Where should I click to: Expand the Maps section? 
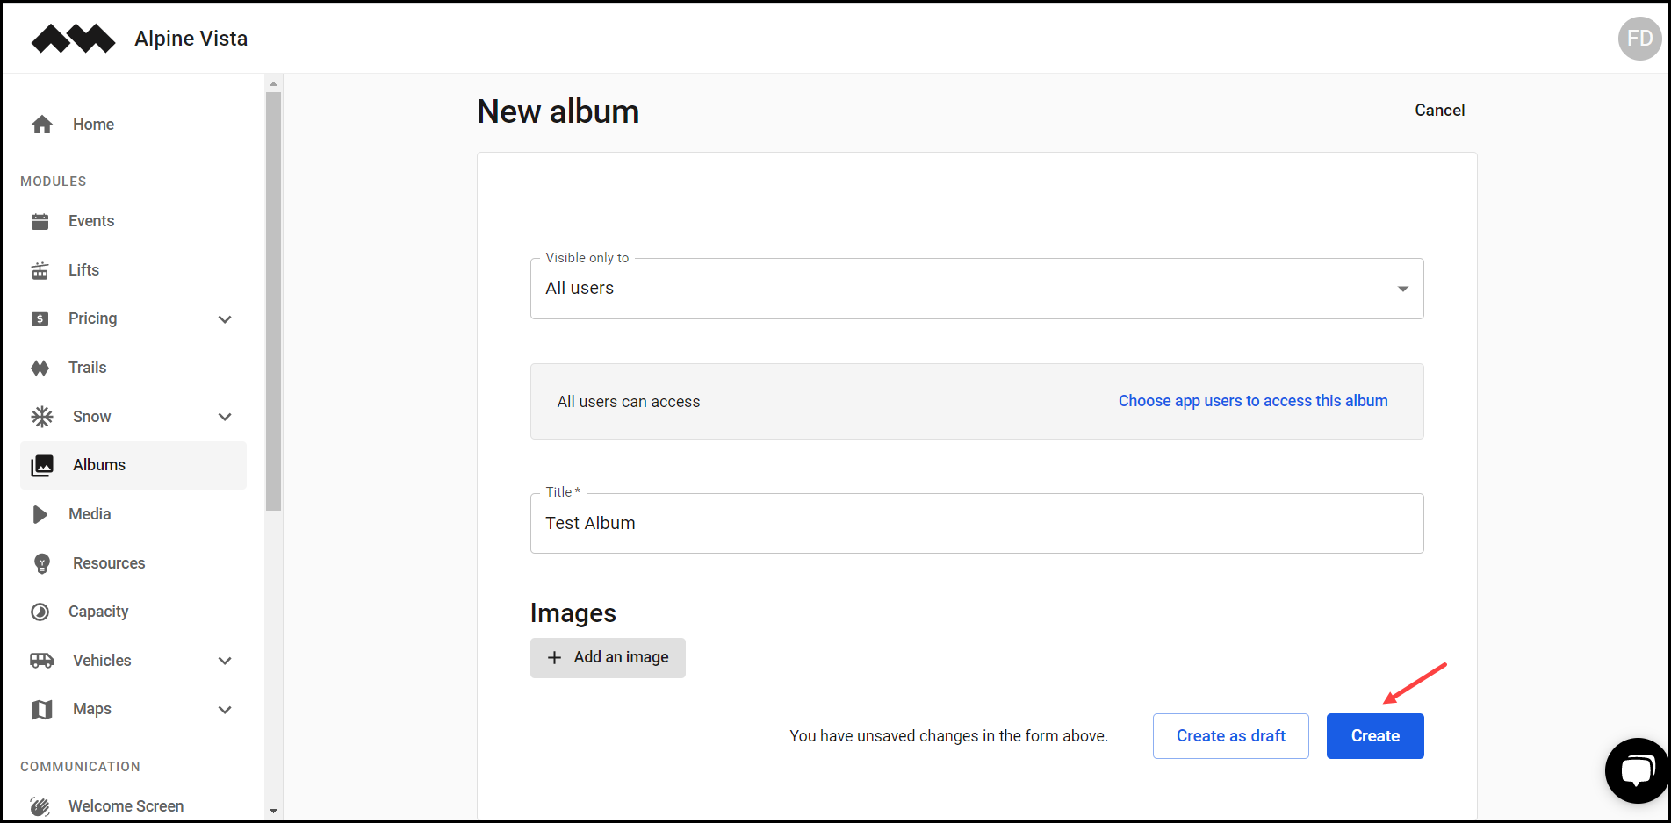tap(225, 709)
